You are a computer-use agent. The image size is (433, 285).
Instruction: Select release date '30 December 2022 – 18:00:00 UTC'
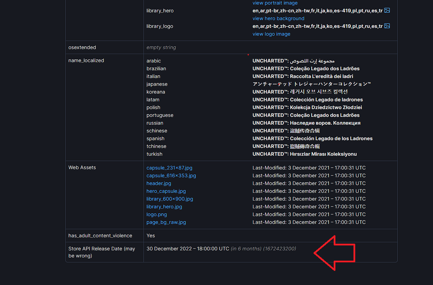pyautogui.click(x=188, y=249)
